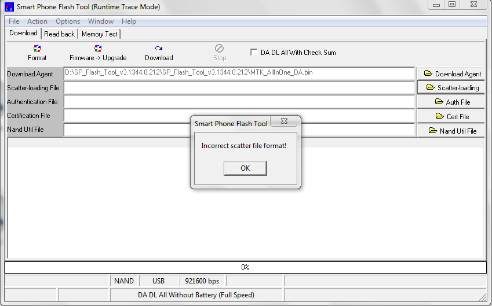
Task: Open the Cert File browser
Action: (x=451, y=116)
